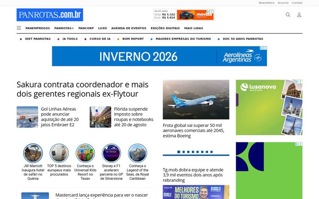Viewport: 319px width, 199px height.
Task: Open MAIS LIDAS menu item
Action: coord(194,28)
